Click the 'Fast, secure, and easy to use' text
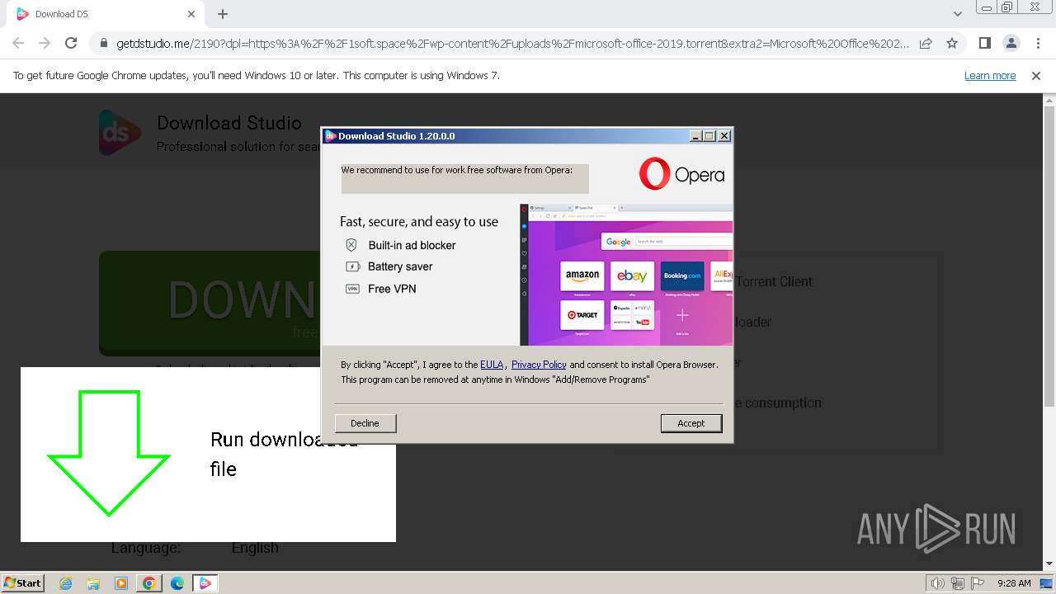This screenshot has width=1056, height=594. pyautogui.click(x=419, y=221)
